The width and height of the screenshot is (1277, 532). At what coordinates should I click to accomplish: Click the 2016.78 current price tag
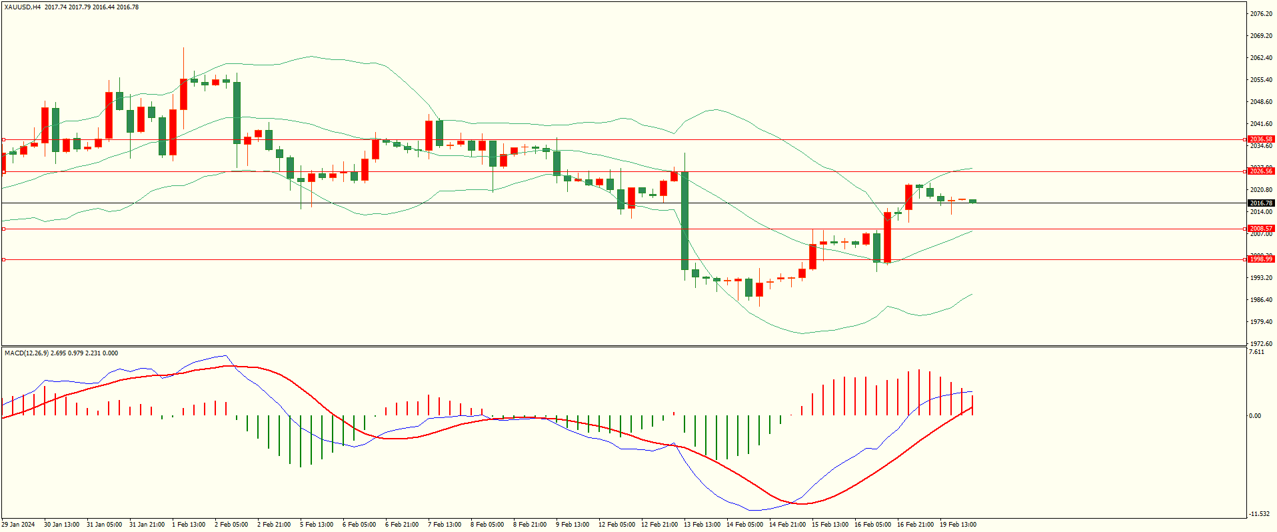[1260, 203]
